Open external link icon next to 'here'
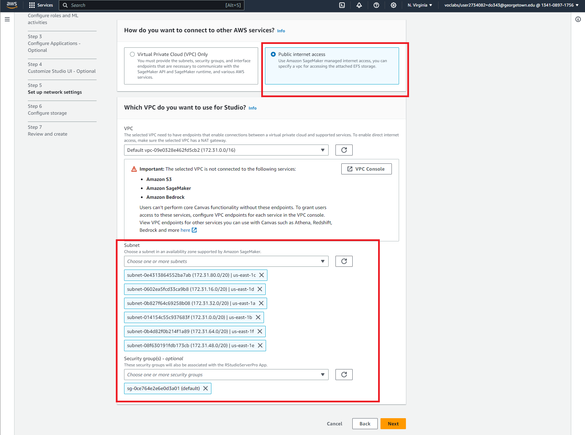Screen dimensions: 585x435 194,230
